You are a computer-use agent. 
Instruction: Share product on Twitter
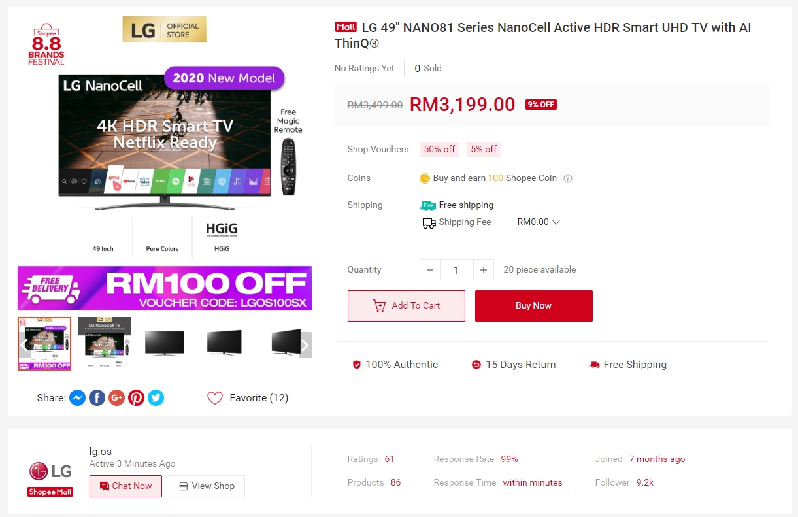click(x=156, y=397)
